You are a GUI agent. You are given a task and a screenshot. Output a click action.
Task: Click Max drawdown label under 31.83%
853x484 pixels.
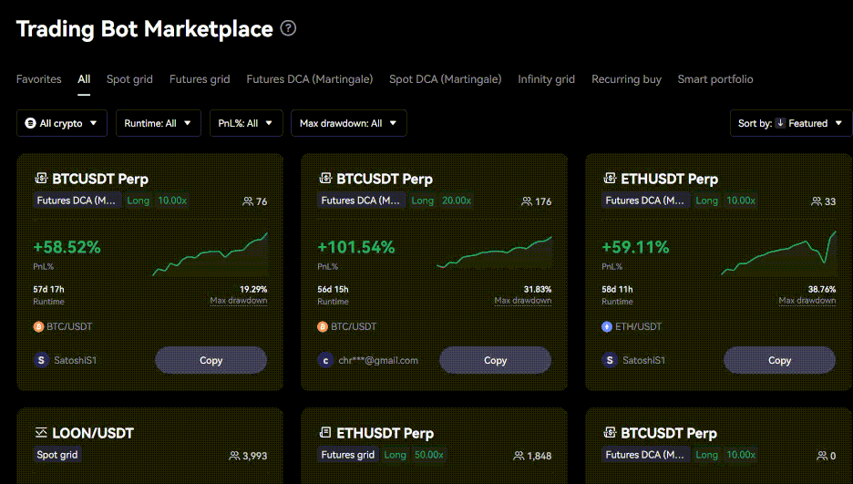click(523, 301)
